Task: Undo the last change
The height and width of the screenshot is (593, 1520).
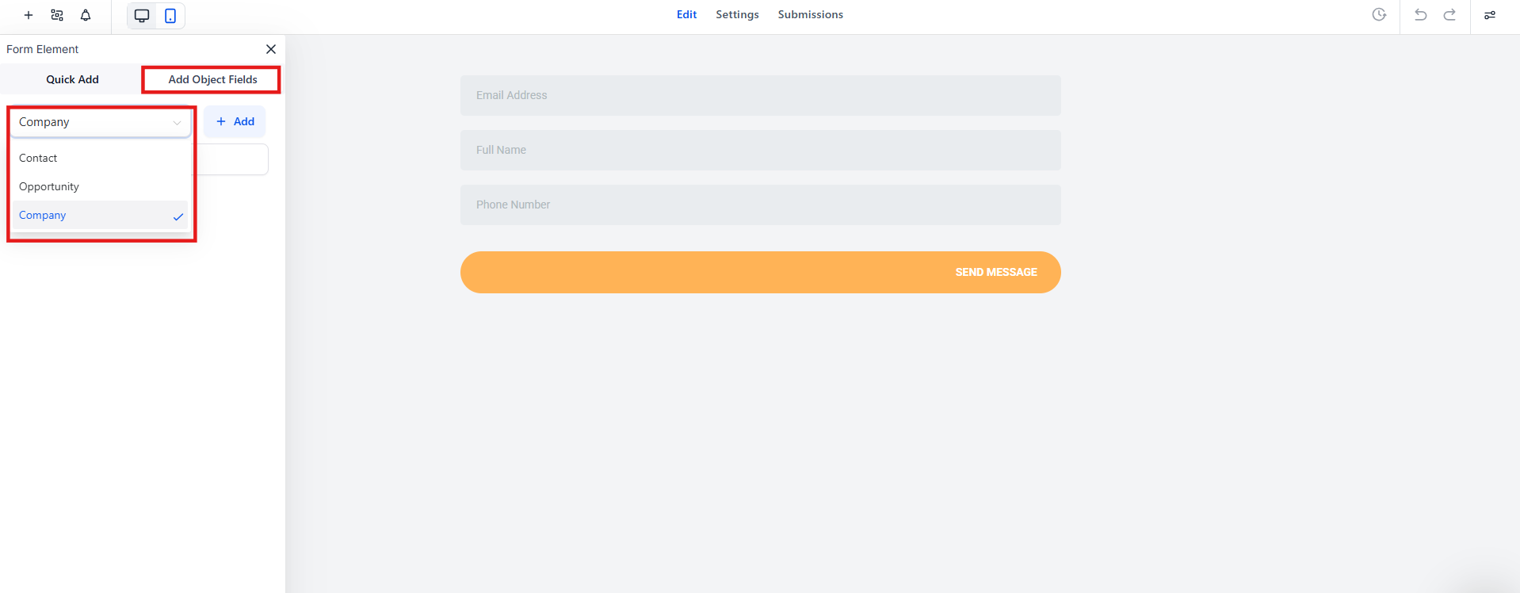Action: point(1420,15)
